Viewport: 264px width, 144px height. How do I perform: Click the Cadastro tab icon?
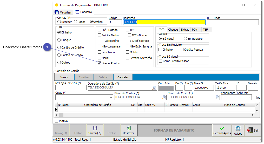77,12
